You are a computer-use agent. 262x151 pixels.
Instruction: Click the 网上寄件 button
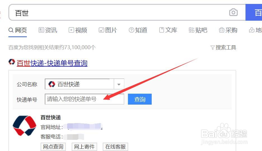[x=84, y=147]
